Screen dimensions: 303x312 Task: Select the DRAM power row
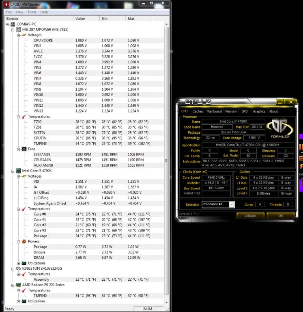98,258
